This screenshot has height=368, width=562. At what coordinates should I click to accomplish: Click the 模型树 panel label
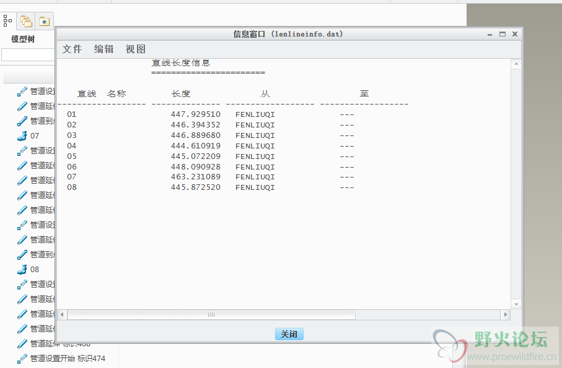tap(23, 39)
